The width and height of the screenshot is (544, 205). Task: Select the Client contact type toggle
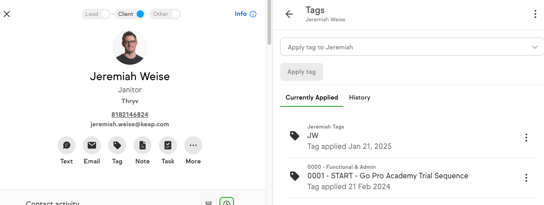click(x=131, y=14)
